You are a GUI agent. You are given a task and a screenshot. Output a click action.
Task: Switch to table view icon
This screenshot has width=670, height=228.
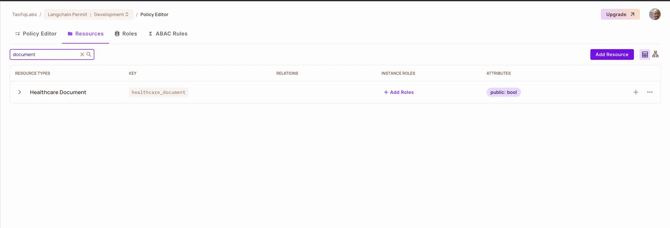645,55
